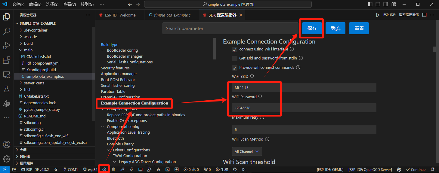Open sdkconfig file in explorer
The width and height of the screenshot is (439, 173).
coord(32,123)
